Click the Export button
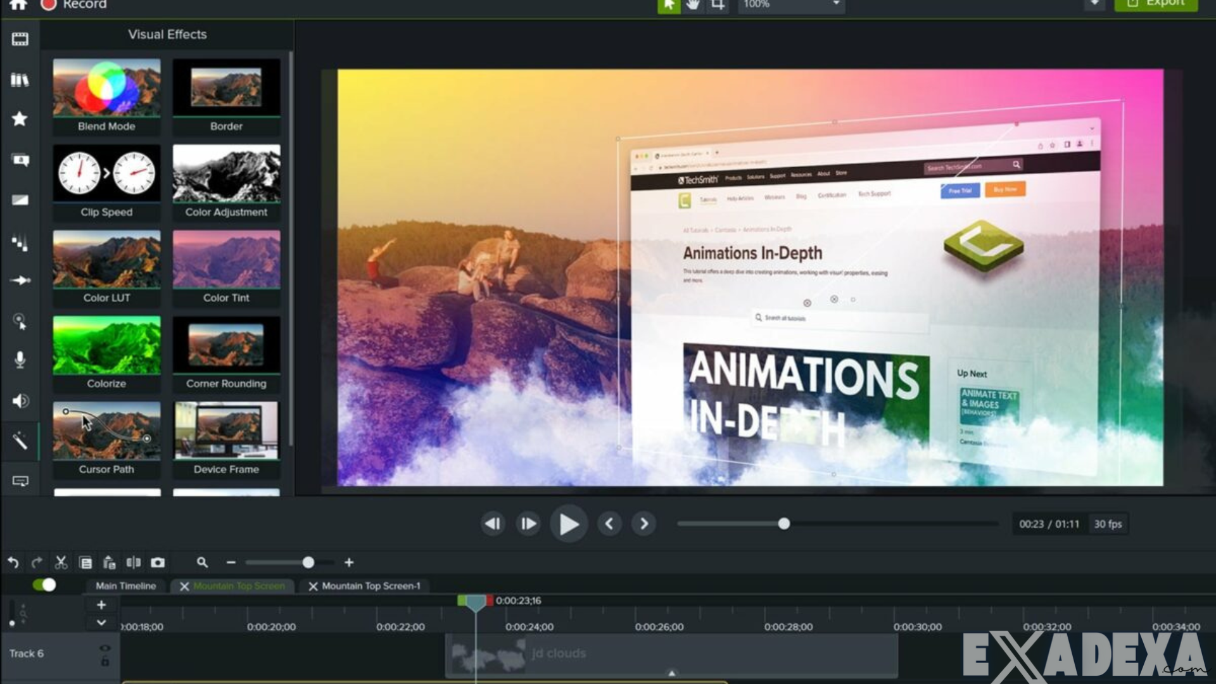The height and width of the screenshot is (684, 1216). pos(1156,4)
